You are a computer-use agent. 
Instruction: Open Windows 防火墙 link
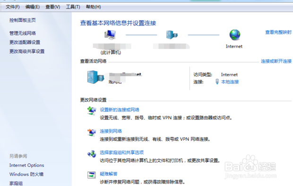click(26, 174)
